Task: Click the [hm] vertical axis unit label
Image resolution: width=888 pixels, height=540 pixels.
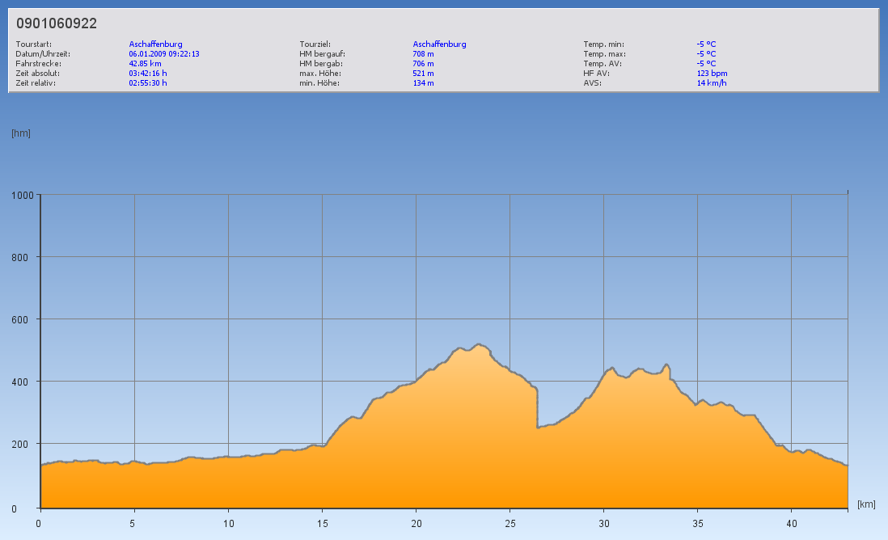Action: [21, 133]
